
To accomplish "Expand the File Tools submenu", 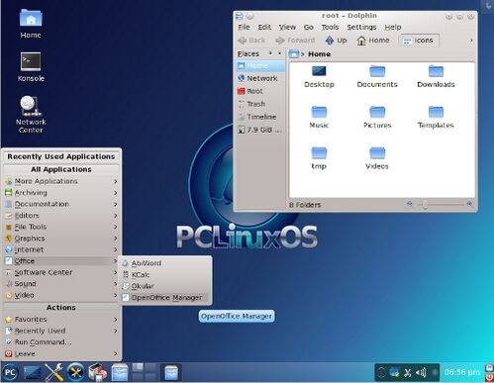I will [x=61, y=227].
